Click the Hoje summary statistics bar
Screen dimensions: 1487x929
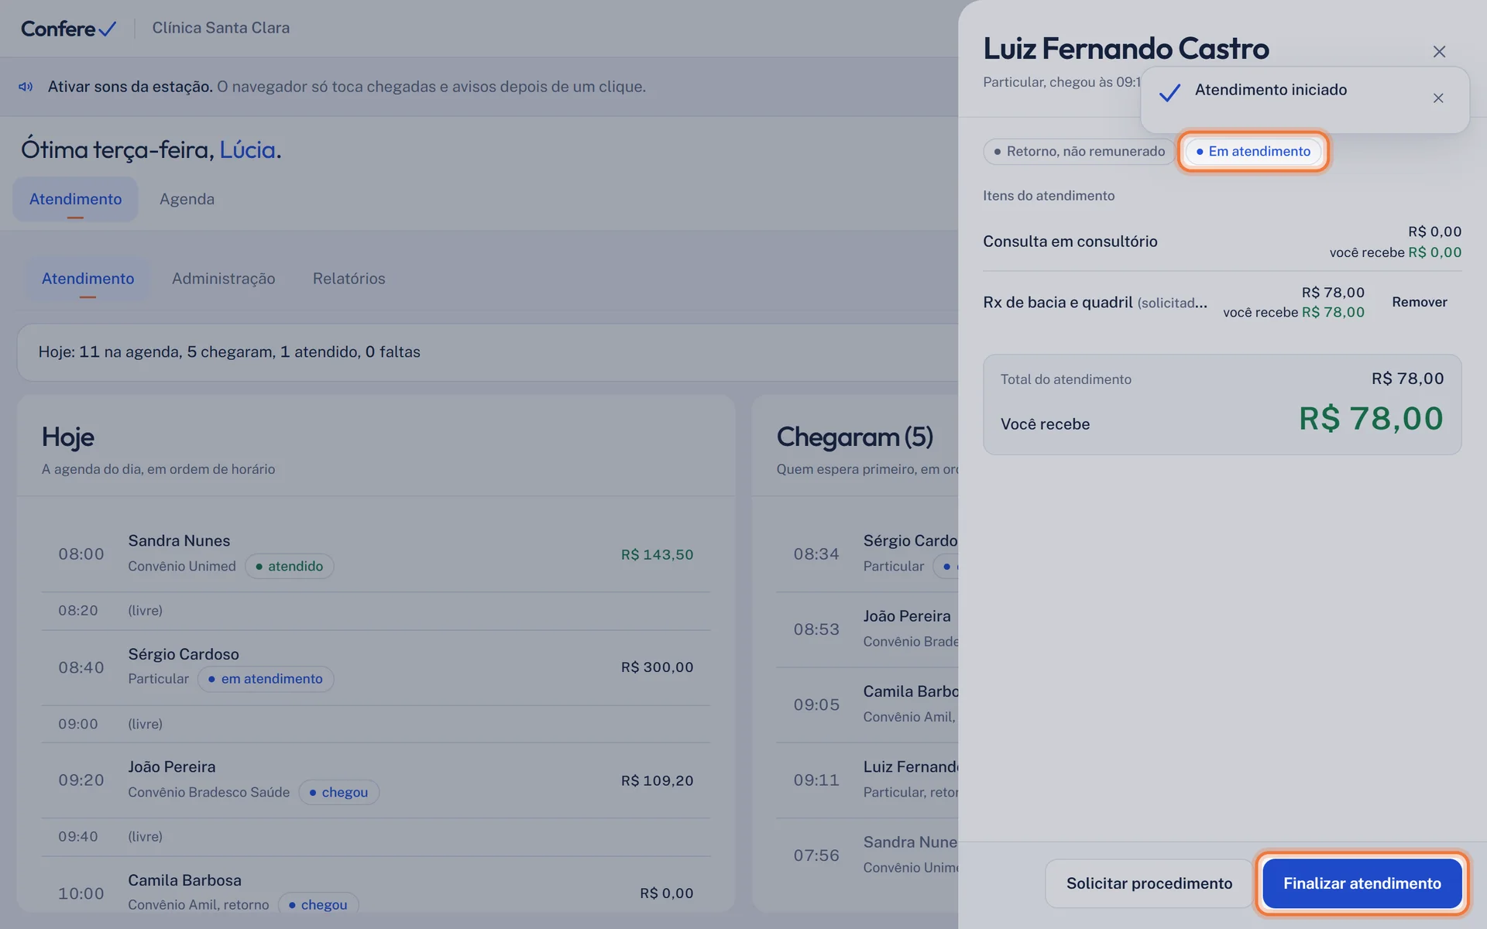pos(487,351)
